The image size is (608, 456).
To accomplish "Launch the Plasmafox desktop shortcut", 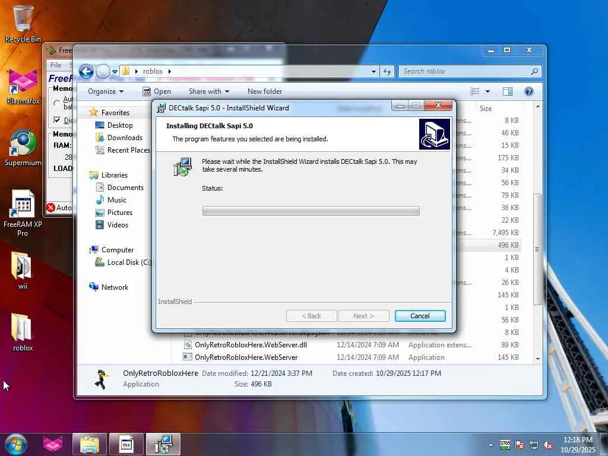I will coord(23,87).
